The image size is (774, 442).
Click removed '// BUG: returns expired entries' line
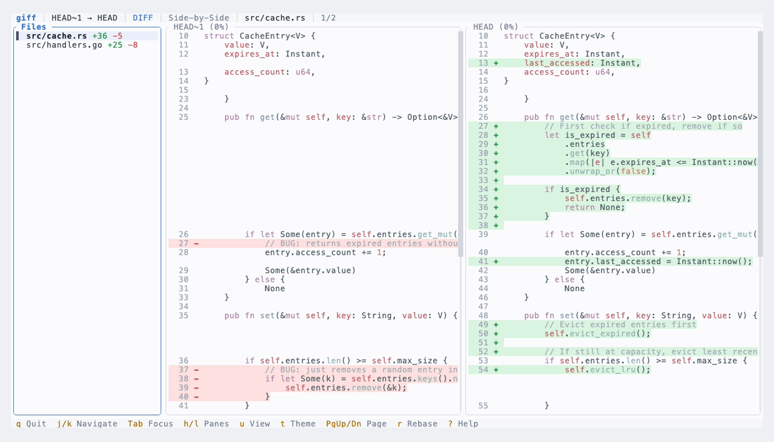point(313,243)
